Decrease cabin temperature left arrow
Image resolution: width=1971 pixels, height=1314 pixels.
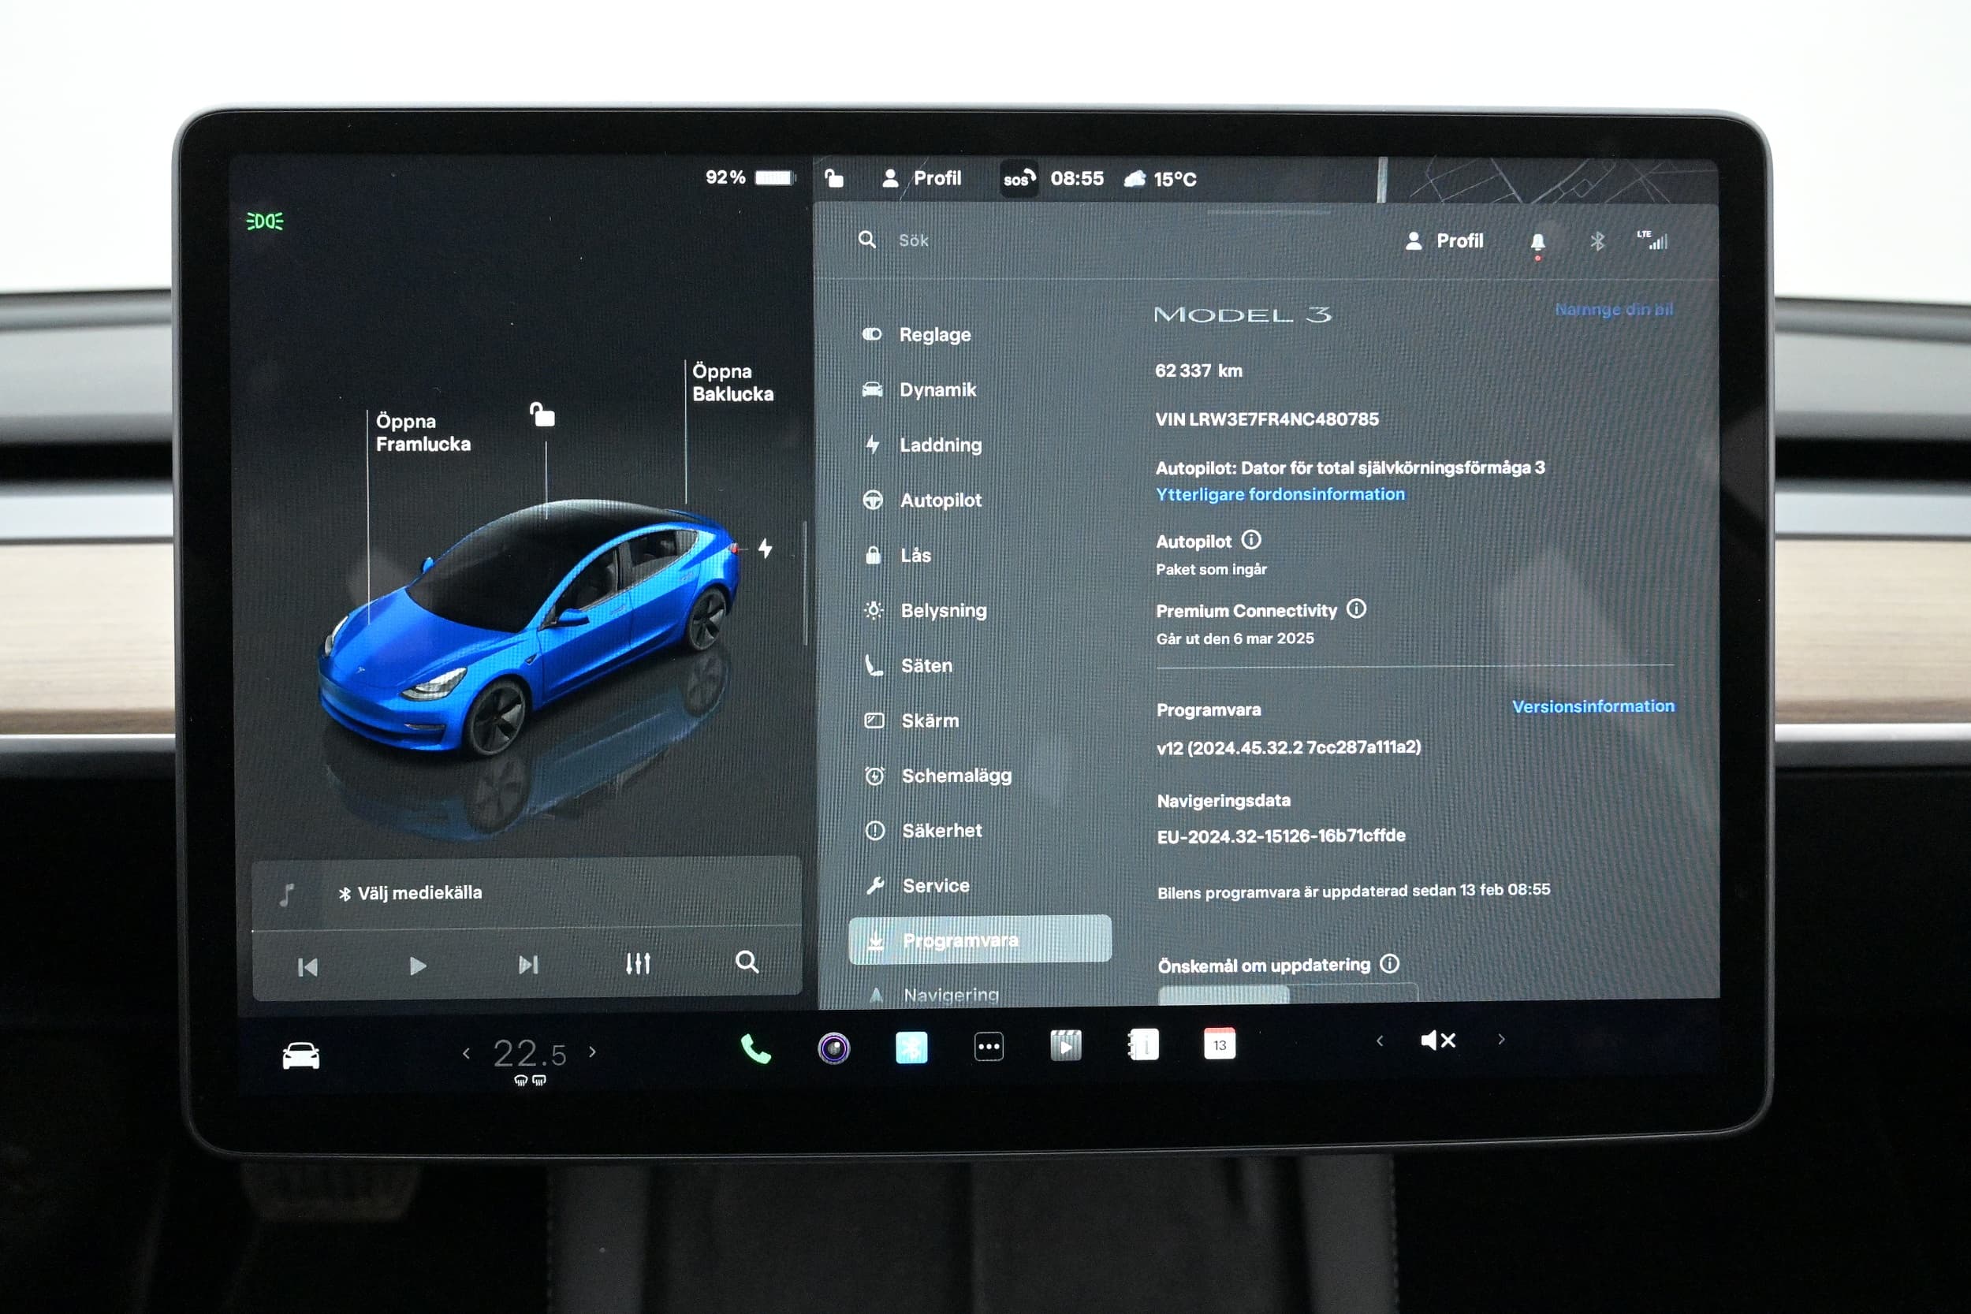point(466,1053)
